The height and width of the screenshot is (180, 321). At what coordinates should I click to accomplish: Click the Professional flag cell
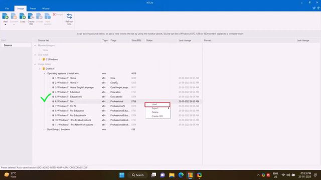click(x=117, y=101)
